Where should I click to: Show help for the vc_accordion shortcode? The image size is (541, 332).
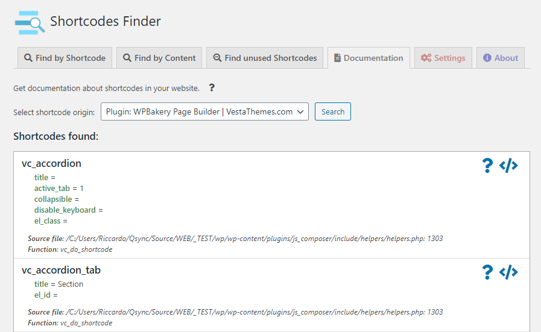coord(487,166)
